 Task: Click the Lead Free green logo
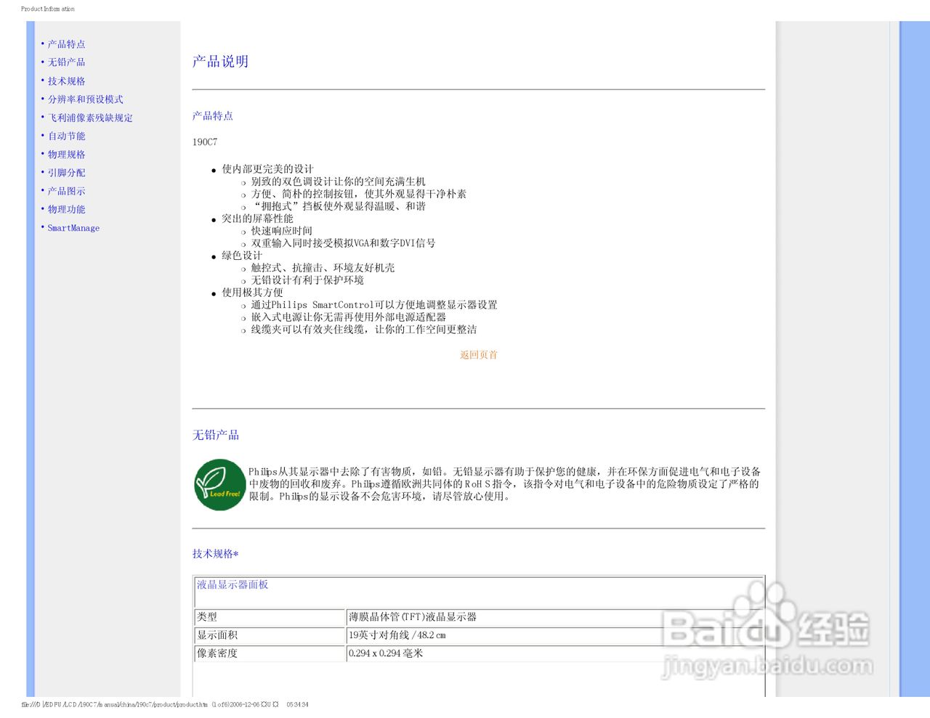219,484
